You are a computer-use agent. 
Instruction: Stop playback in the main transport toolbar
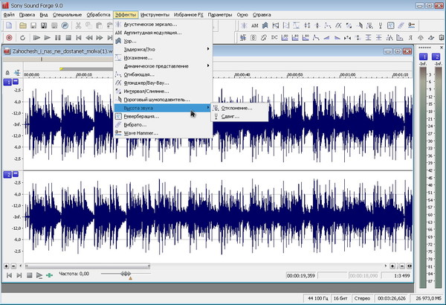tap(68, 38)
